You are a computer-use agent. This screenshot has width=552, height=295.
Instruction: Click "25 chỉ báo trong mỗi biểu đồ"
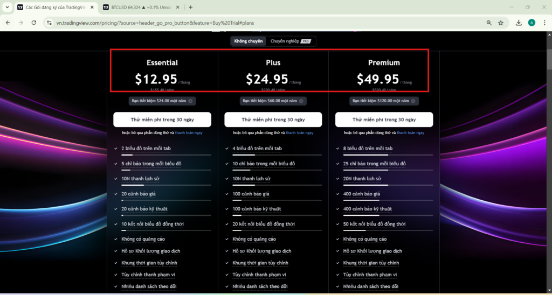[375, 164]
